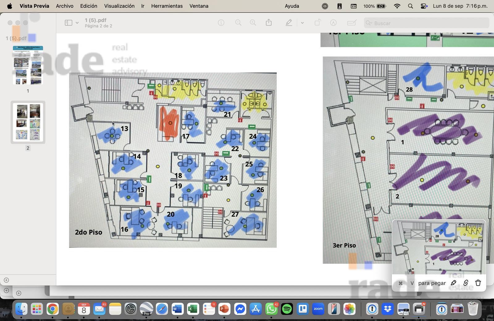
Task: Toggle the sidebar view button
Action: point(69,23)
